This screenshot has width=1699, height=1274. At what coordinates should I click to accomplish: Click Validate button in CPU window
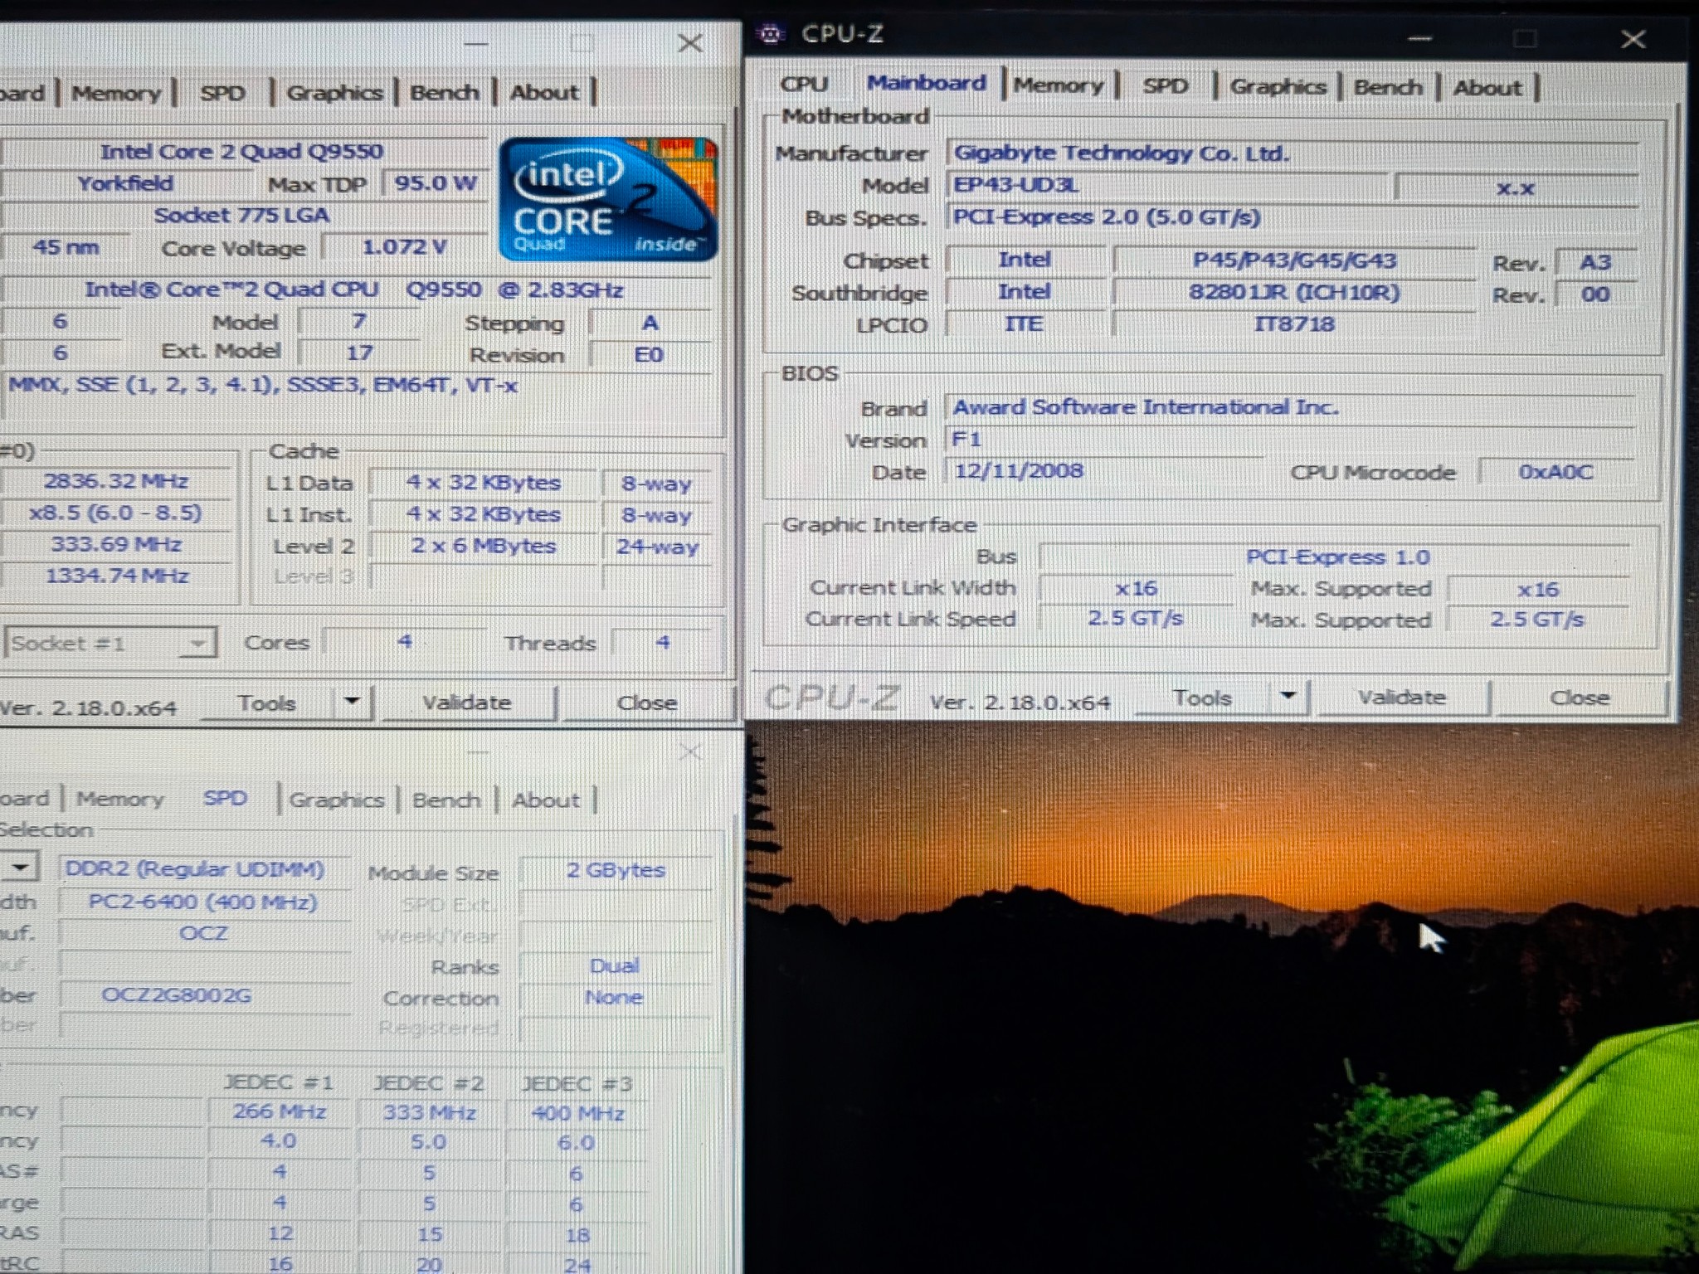(x=467, y=703)
